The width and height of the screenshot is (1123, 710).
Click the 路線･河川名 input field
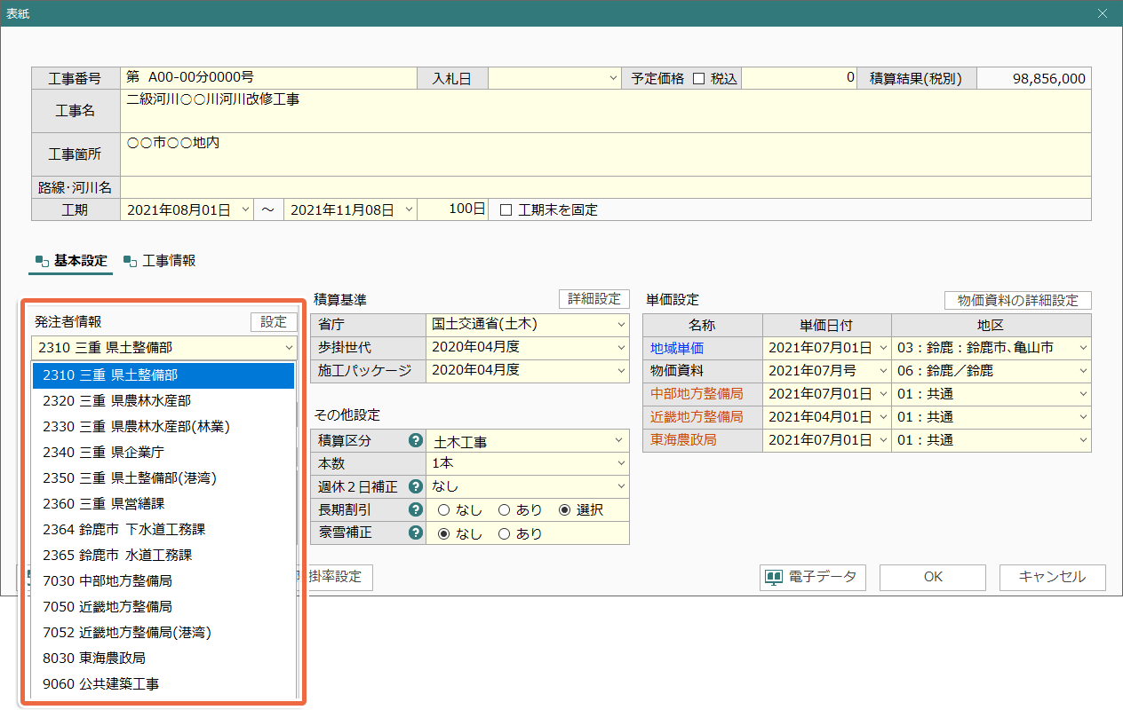[606, 187]
